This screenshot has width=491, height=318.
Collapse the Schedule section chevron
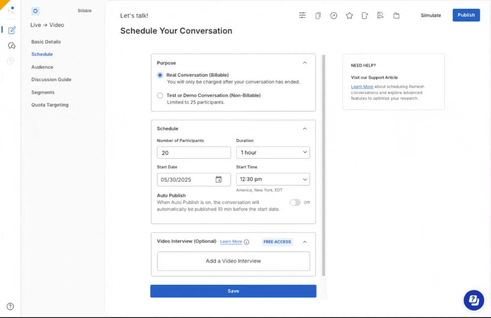[305, 129]
